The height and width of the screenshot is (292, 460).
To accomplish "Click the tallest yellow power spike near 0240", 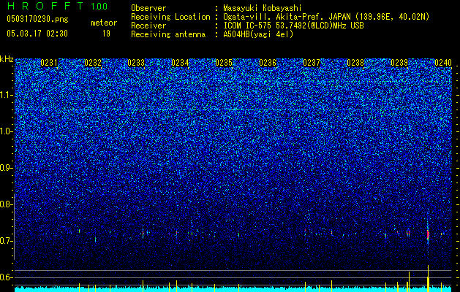I will coord(428,278).
